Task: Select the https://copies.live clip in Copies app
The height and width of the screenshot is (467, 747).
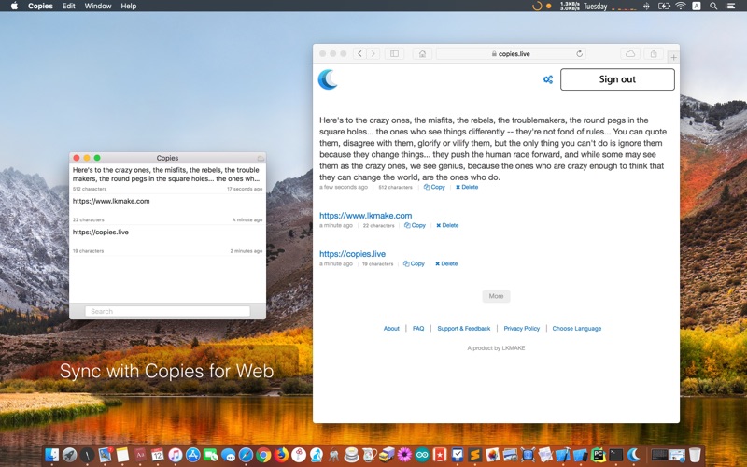Action: point(167,241)
